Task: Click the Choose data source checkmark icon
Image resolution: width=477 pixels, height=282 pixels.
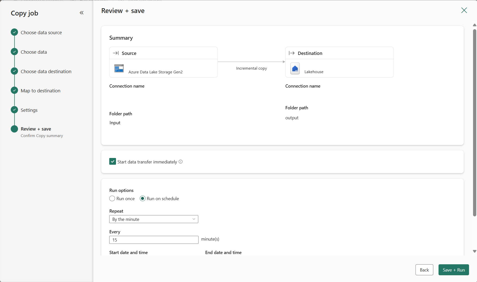Action: tap(14, 32)
